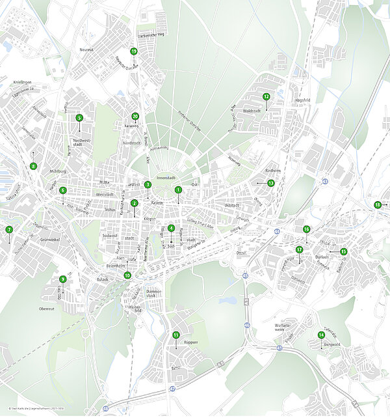Viewport: 390px width, 418px height.
Task: Click marker 15 in Durlach
Action: (343, 251)
